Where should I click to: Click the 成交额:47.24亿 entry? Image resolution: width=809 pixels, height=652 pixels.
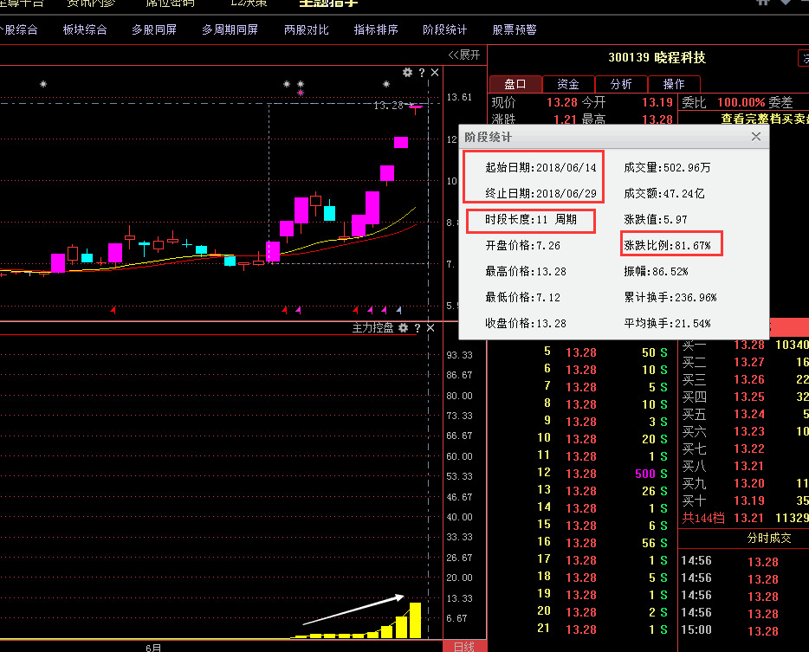click(664, 193)
